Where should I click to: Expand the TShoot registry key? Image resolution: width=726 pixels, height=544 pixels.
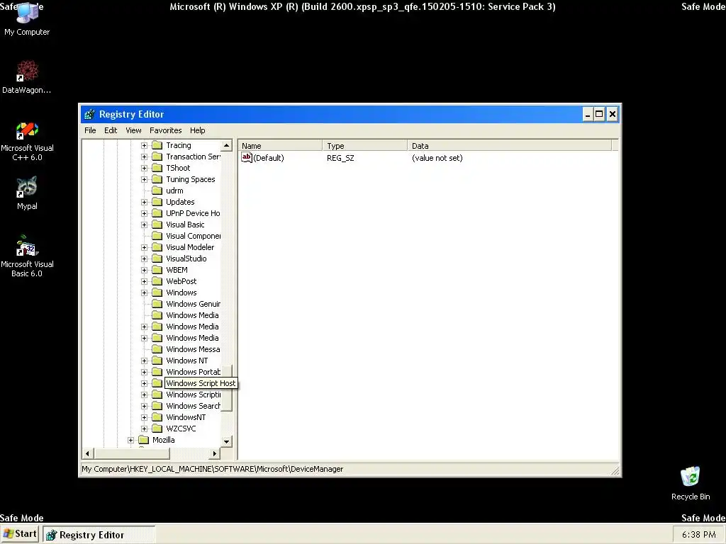[x=144, y=168]
